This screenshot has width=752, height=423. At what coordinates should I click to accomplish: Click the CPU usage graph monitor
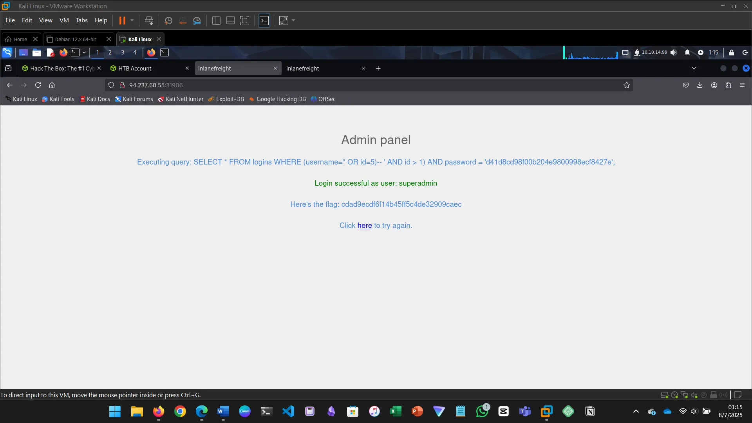tap(591, 52)
